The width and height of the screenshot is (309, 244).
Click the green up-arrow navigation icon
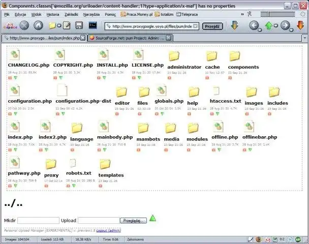(269, 25)
